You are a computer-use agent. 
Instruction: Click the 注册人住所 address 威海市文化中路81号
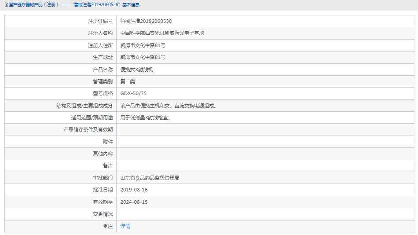[x=143, y=45]
